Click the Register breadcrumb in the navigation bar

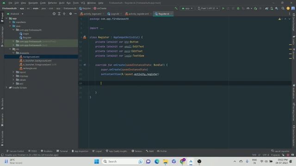(85, 8)
